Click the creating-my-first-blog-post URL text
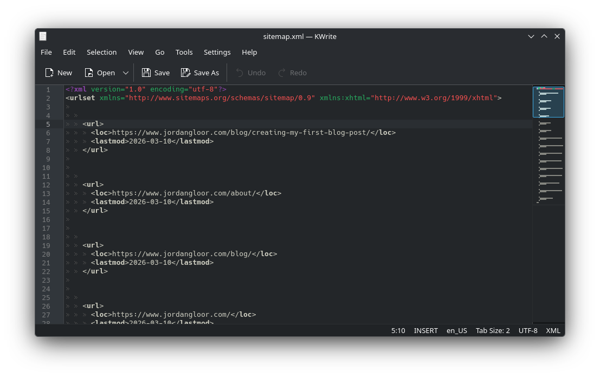Screen dimensions: 600x378 point(241,133)
